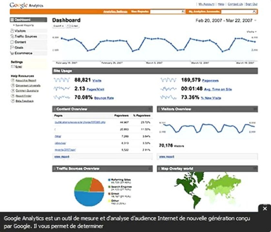Close the Visitors Overview widget
271x232 pixels.
point(255,109)
